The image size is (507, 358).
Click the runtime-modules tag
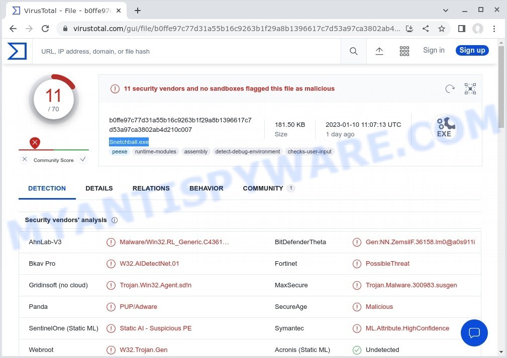tap(156, 151)
